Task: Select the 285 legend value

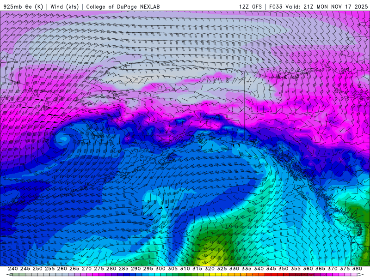Action: 123,269
